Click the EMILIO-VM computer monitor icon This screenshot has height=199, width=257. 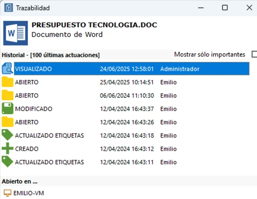click(7, 193)
